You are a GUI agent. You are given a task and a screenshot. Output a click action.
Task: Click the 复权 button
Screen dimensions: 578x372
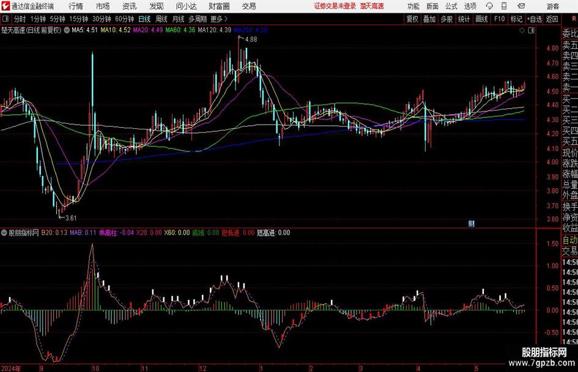coord(412,19)
